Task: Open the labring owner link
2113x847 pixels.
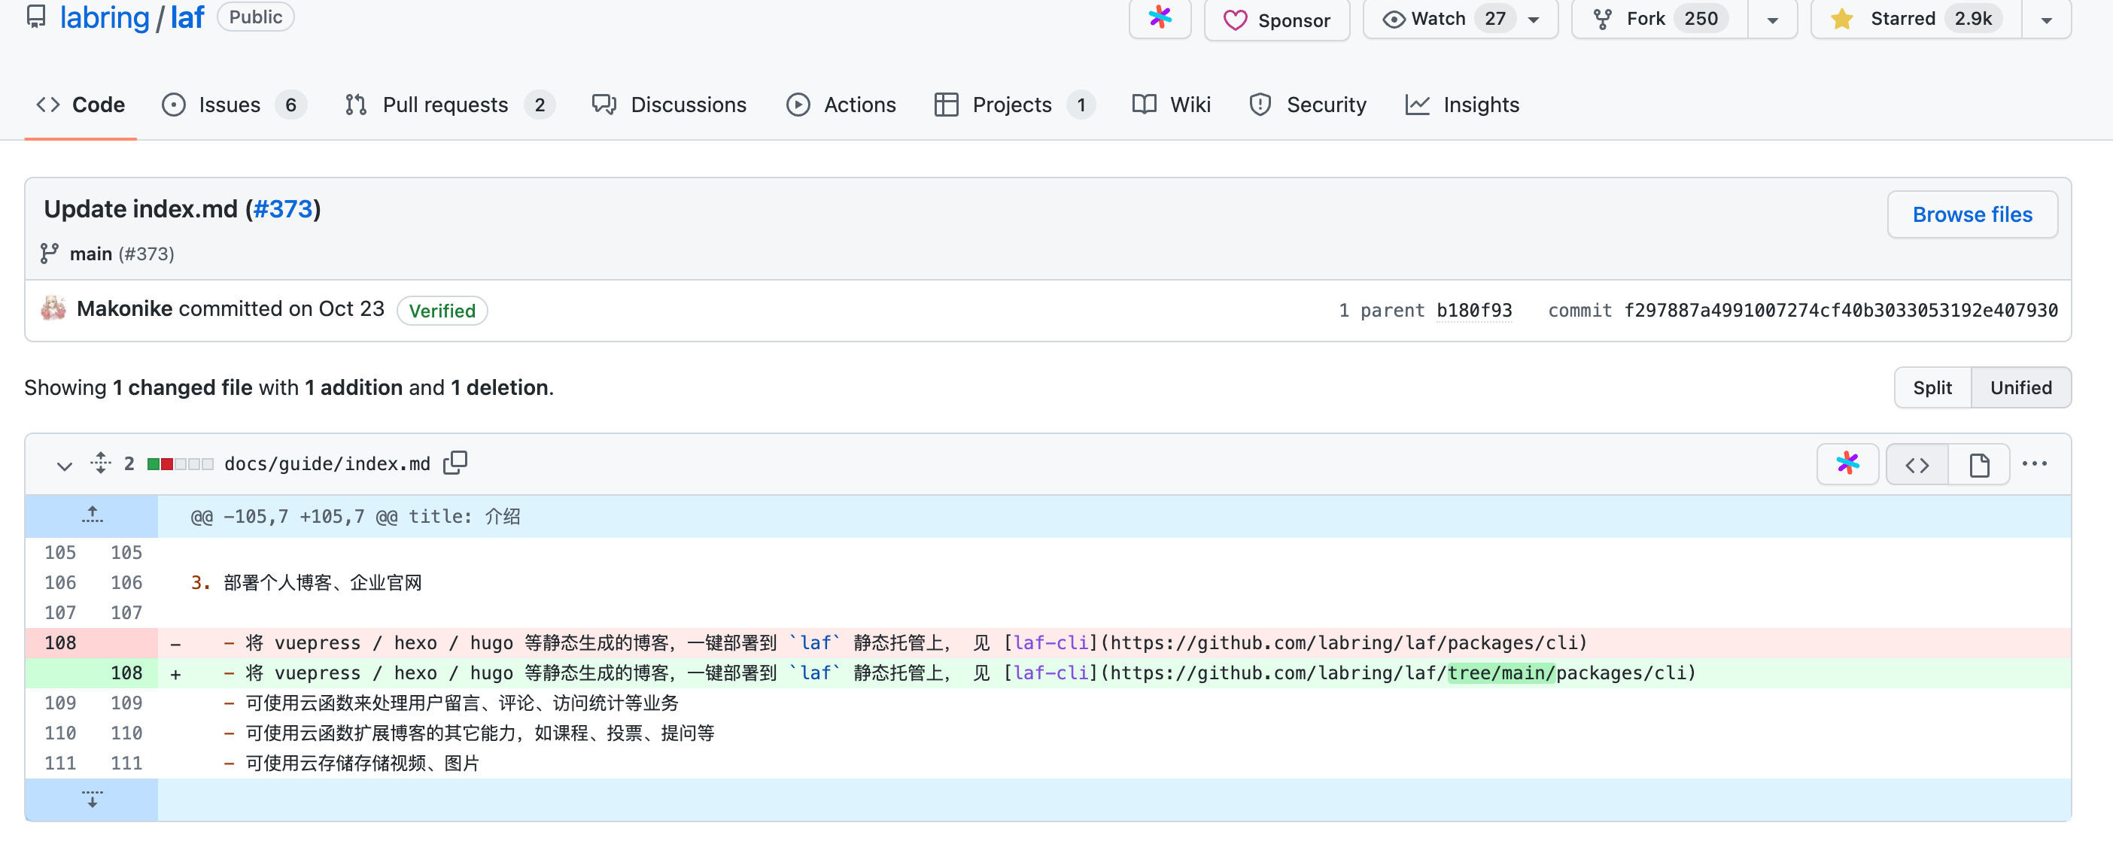Action: pos(104,17)
